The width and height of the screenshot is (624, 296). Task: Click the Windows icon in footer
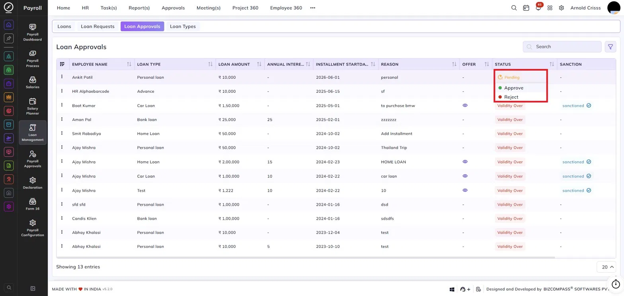[x=452, y=289]
